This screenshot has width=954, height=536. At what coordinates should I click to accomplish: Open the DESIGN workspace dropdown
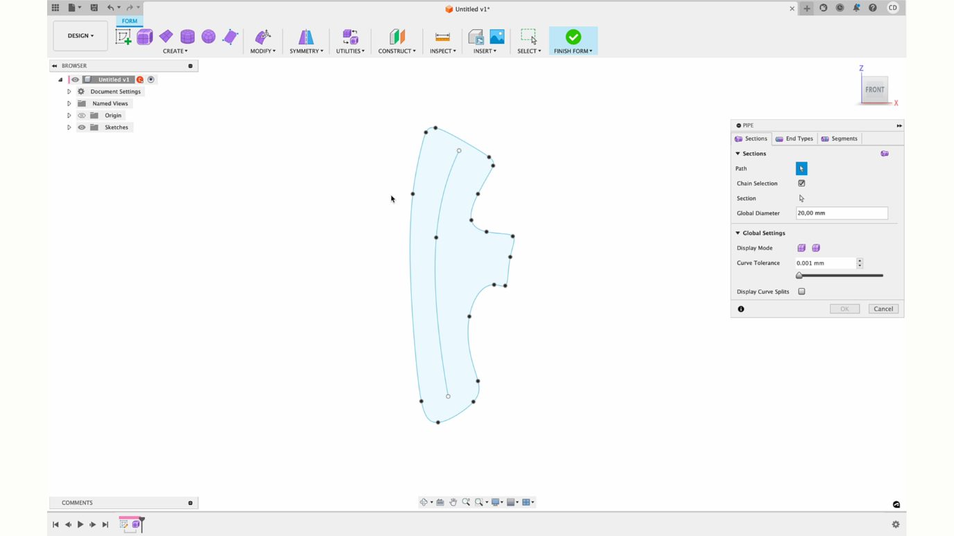coord(80,35)
